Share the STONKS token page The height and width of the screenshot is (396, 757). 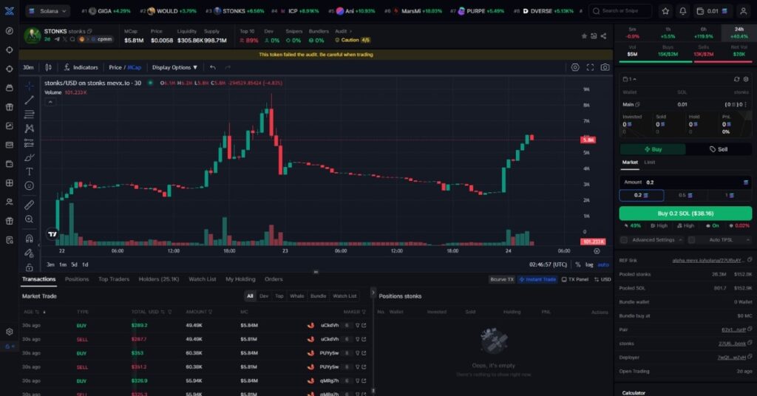click(603, 36)
